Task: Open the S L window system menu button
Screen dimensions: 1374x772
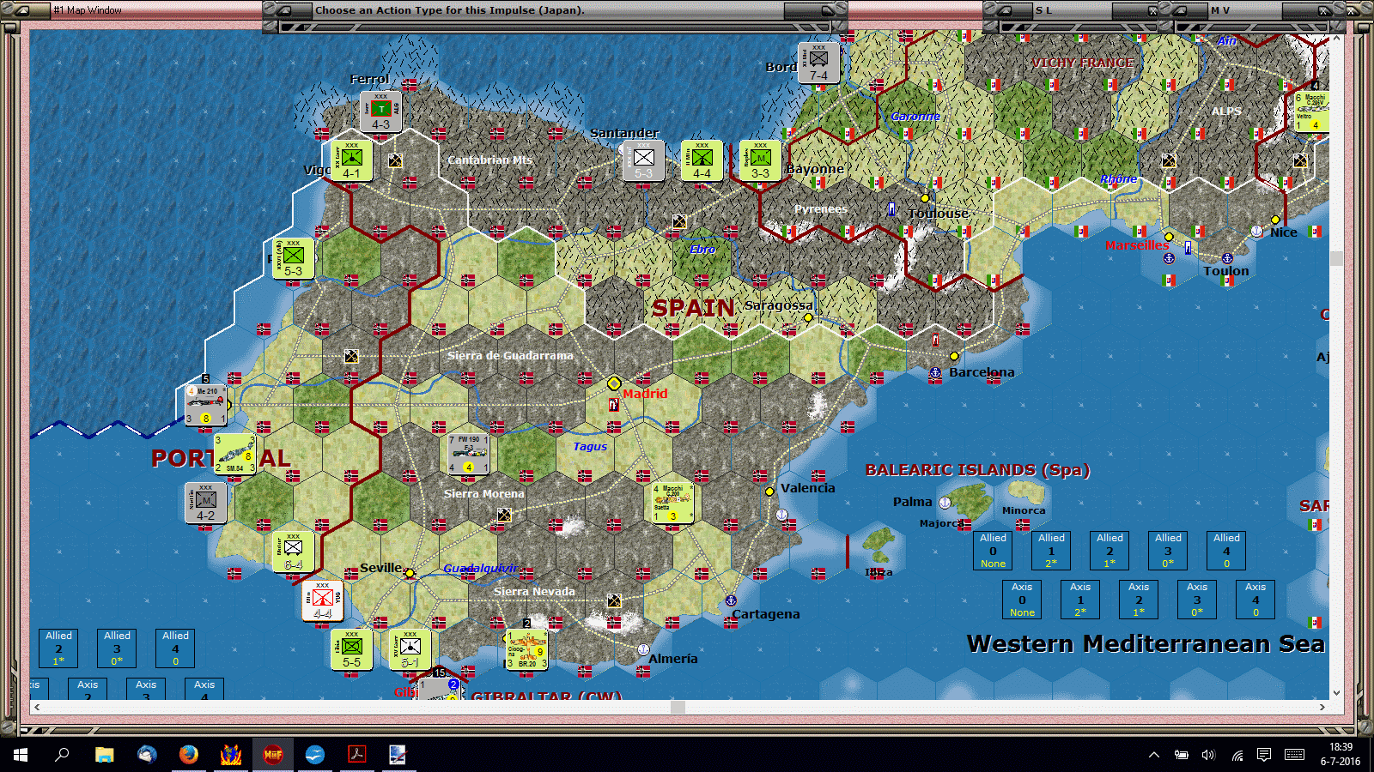Action: tap(1005, 10)
